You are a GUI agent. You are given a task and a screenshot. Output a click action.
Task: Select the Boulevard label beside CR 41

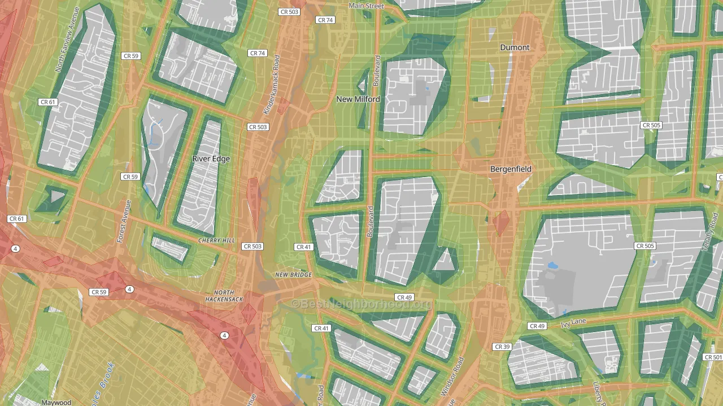tap(371, 221)
